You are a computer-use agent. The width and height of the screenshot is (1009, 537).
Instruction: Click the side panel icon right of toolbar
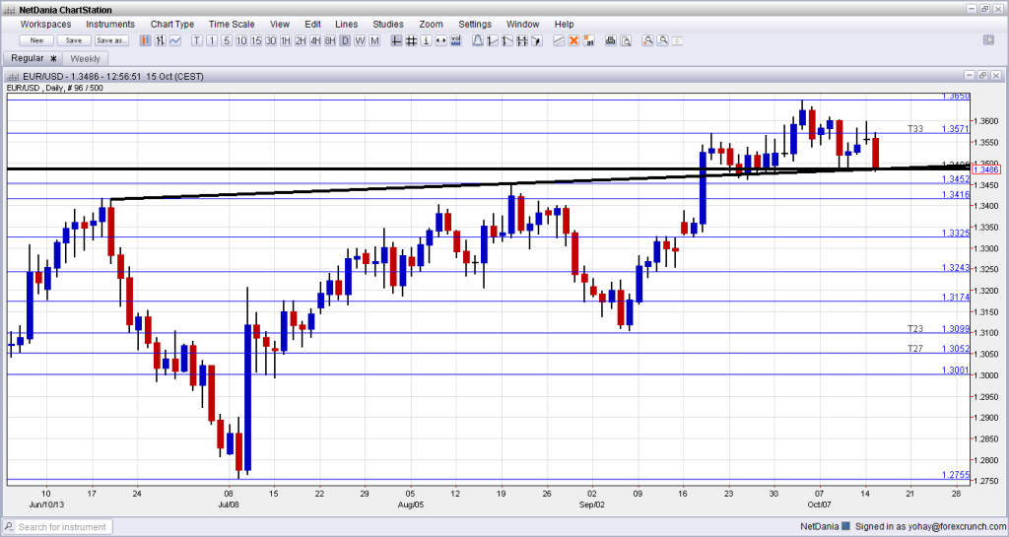pos(988,39)
